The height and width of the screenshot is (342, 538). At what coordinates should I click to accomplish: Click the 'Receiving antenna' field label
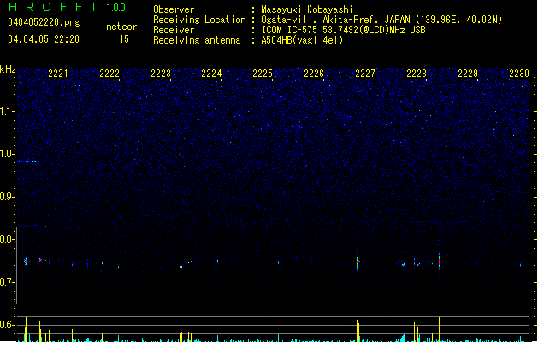197,40
